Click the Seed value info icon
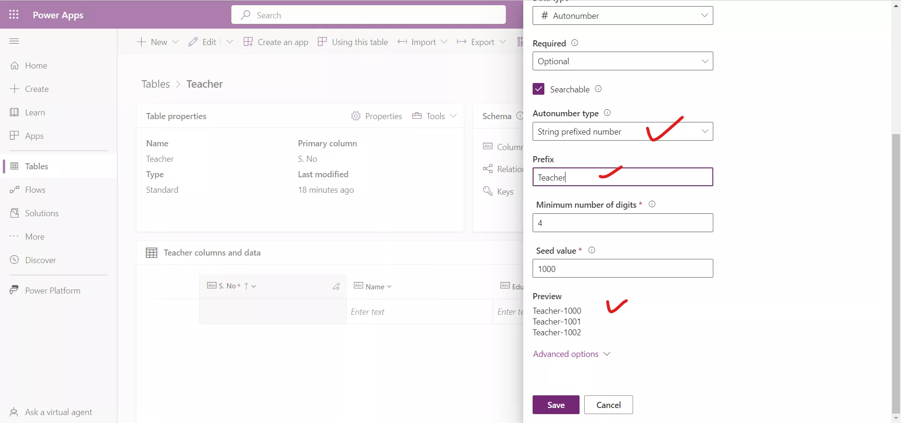The height and width of the screenshot is (423, 901). click(592, 250)
